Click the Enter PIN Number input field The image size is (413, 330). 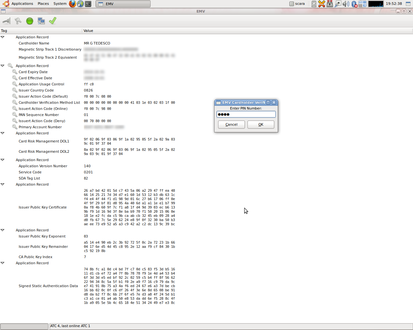(x=246, y=114)
